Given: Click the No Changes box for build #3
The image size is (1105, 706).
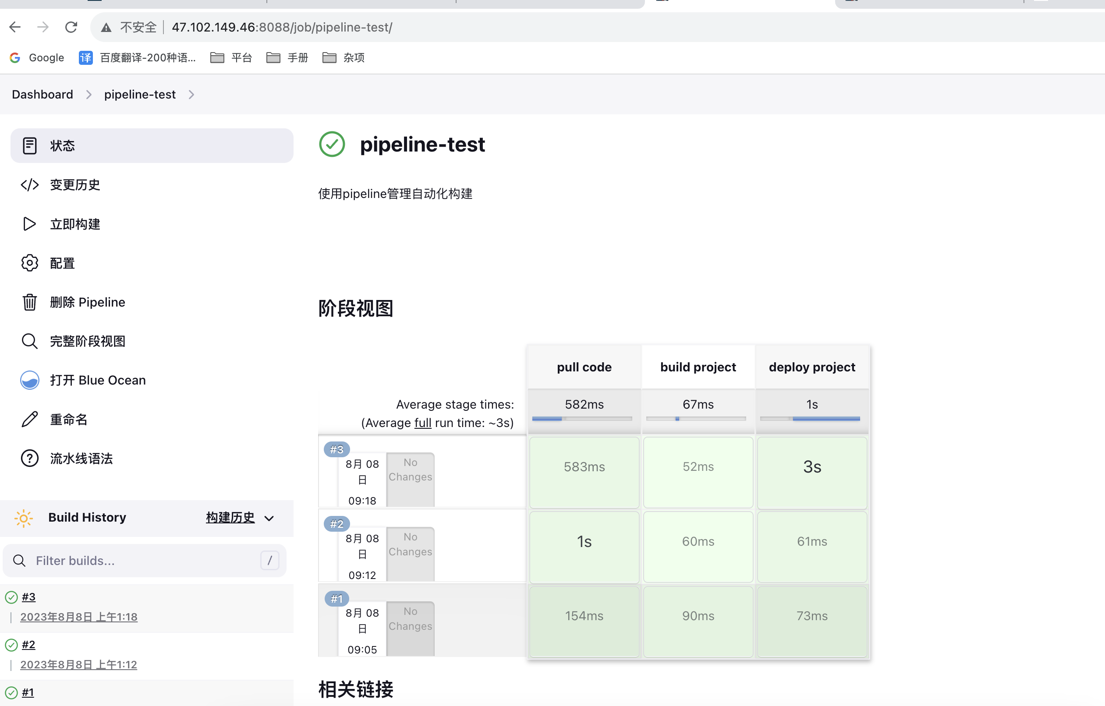Looking at the screenshot, I should pos(410,480).
